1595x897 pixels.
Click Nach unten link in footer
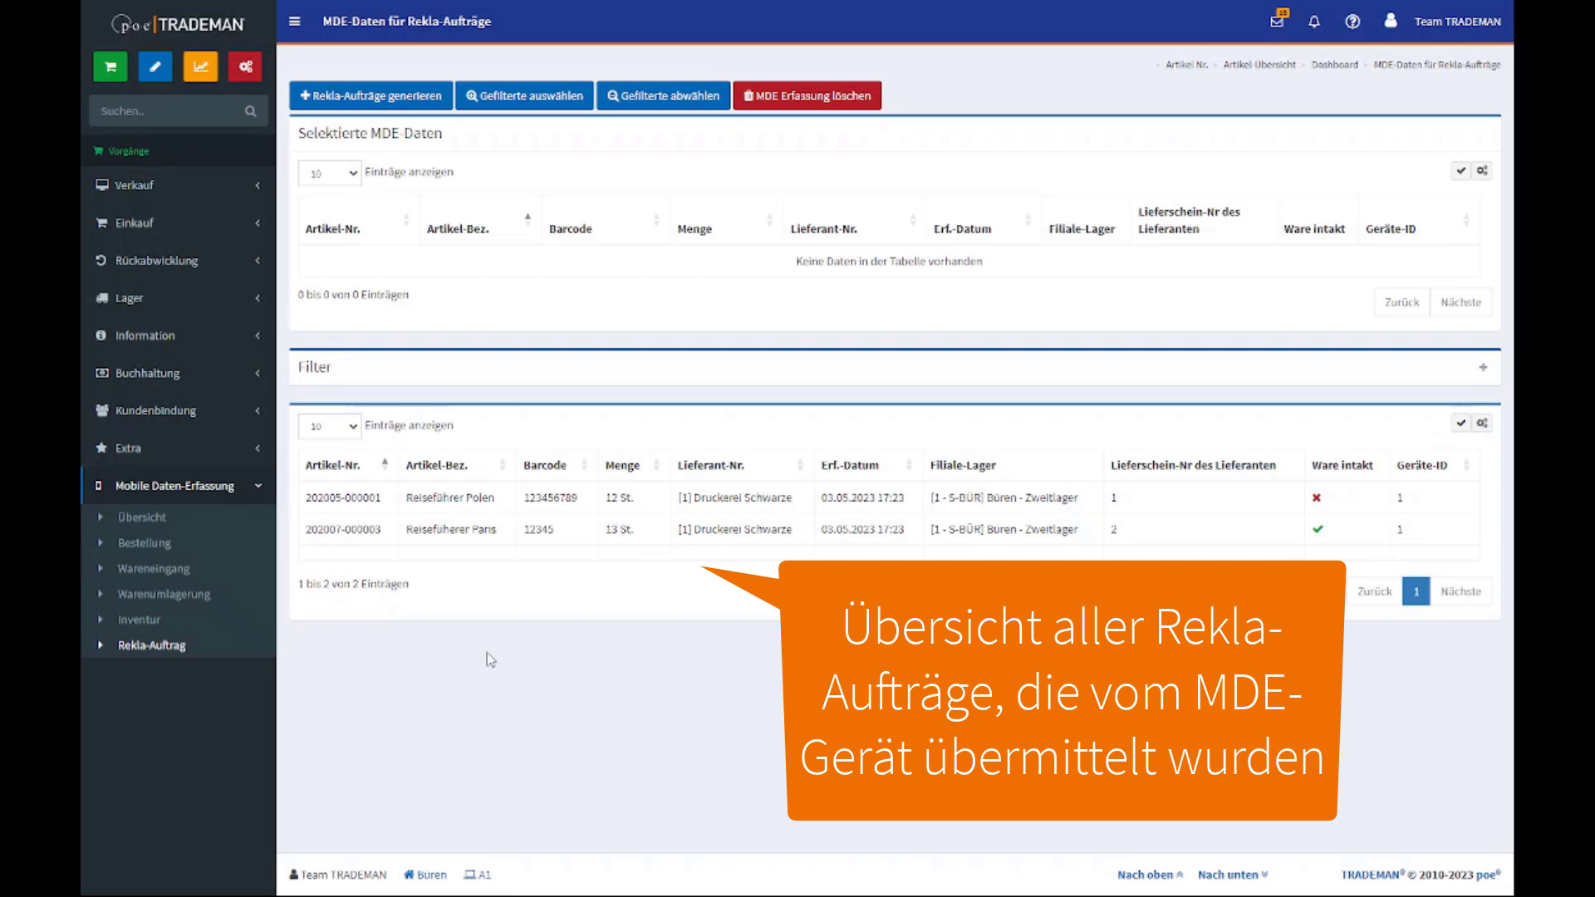pos(1233,875)
